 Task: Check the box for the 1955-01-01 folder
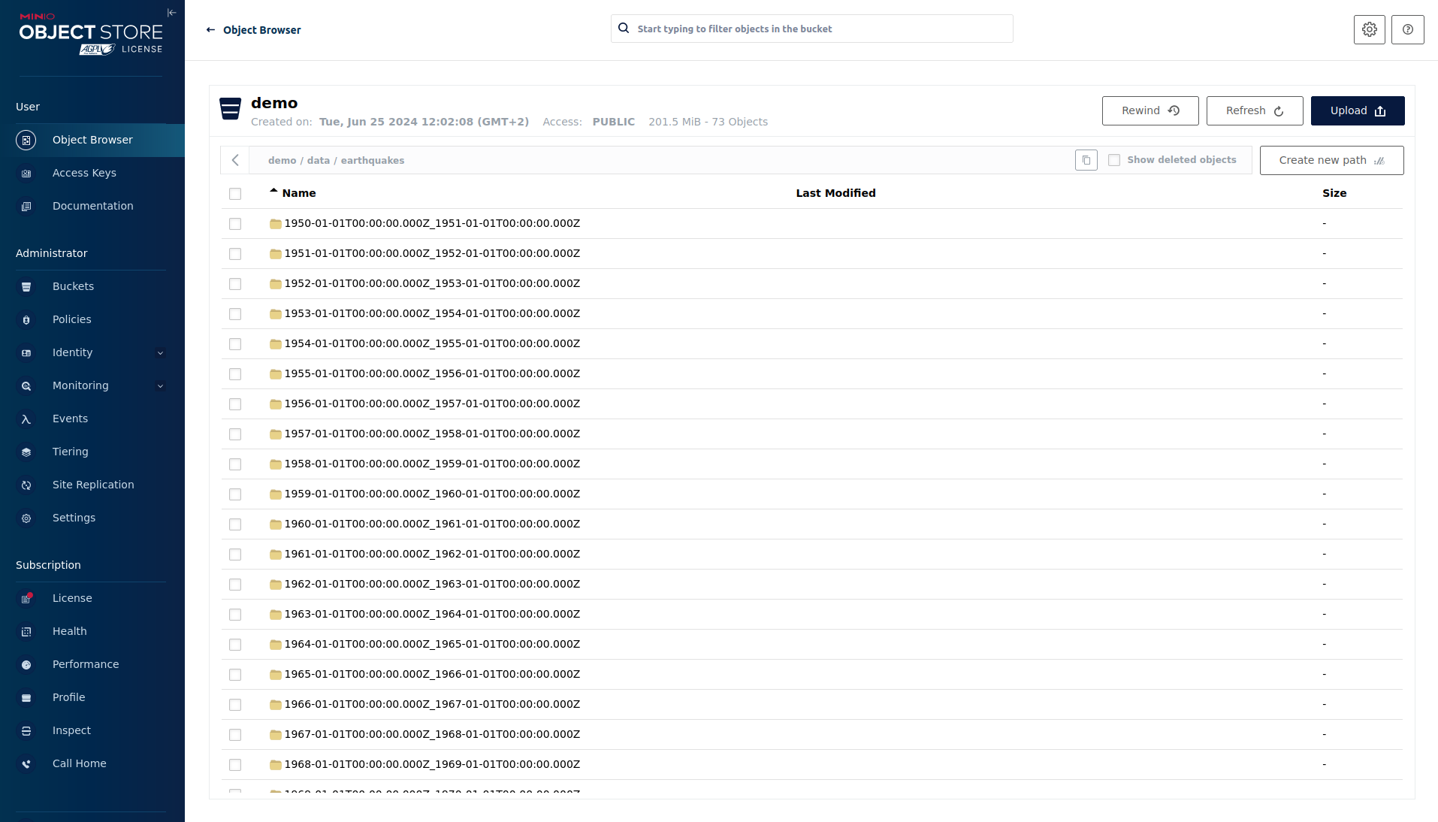[235, 374]
